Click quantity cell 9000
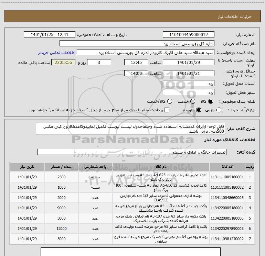 click(x=62, y=208)
